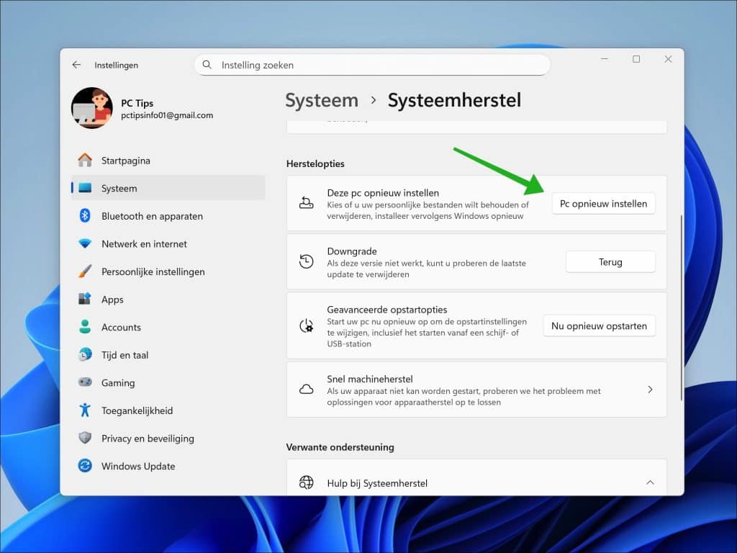
Task: Open Toegankelijkheid settings
Action: click(x=168, y=410)
